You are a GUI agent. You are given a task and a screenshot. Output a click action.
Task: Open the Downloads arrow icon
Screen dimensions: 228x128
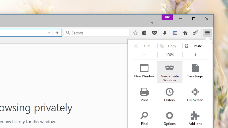tap(164, 33)
